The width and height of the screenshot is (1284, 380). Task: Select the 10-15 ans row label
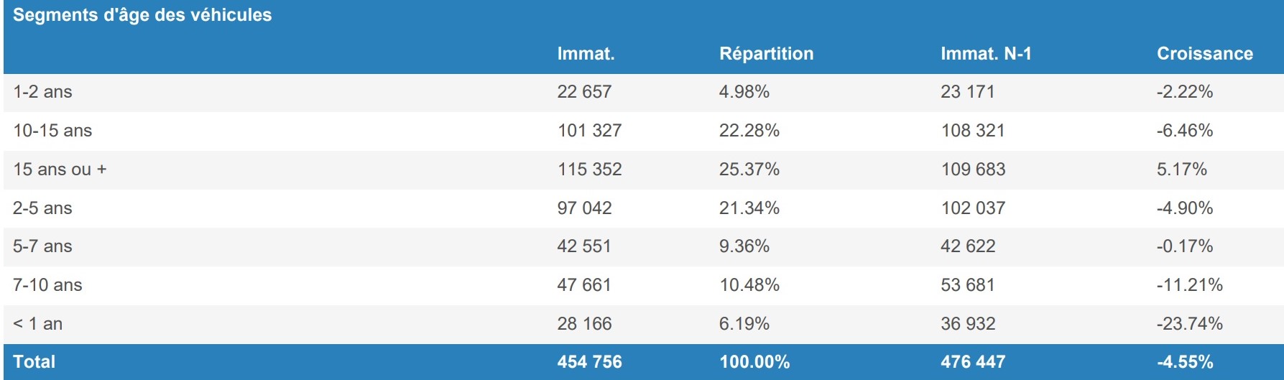click(x=52, y=131)
